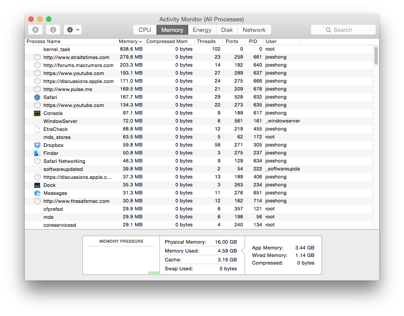Click the Cache 3.19 GB value
Viewport: 404px width, 316px height.
point(227,260)
